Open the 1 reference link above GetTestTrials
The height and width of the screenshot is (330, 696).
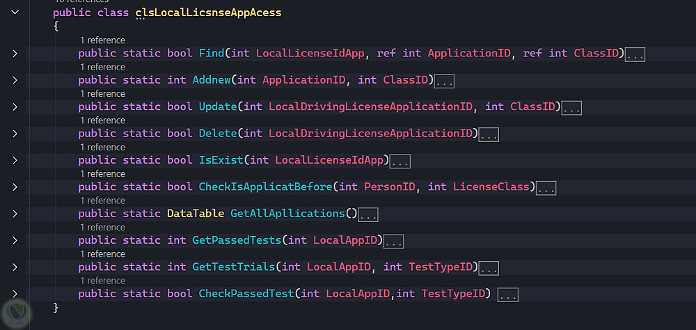tap(102, 254)
